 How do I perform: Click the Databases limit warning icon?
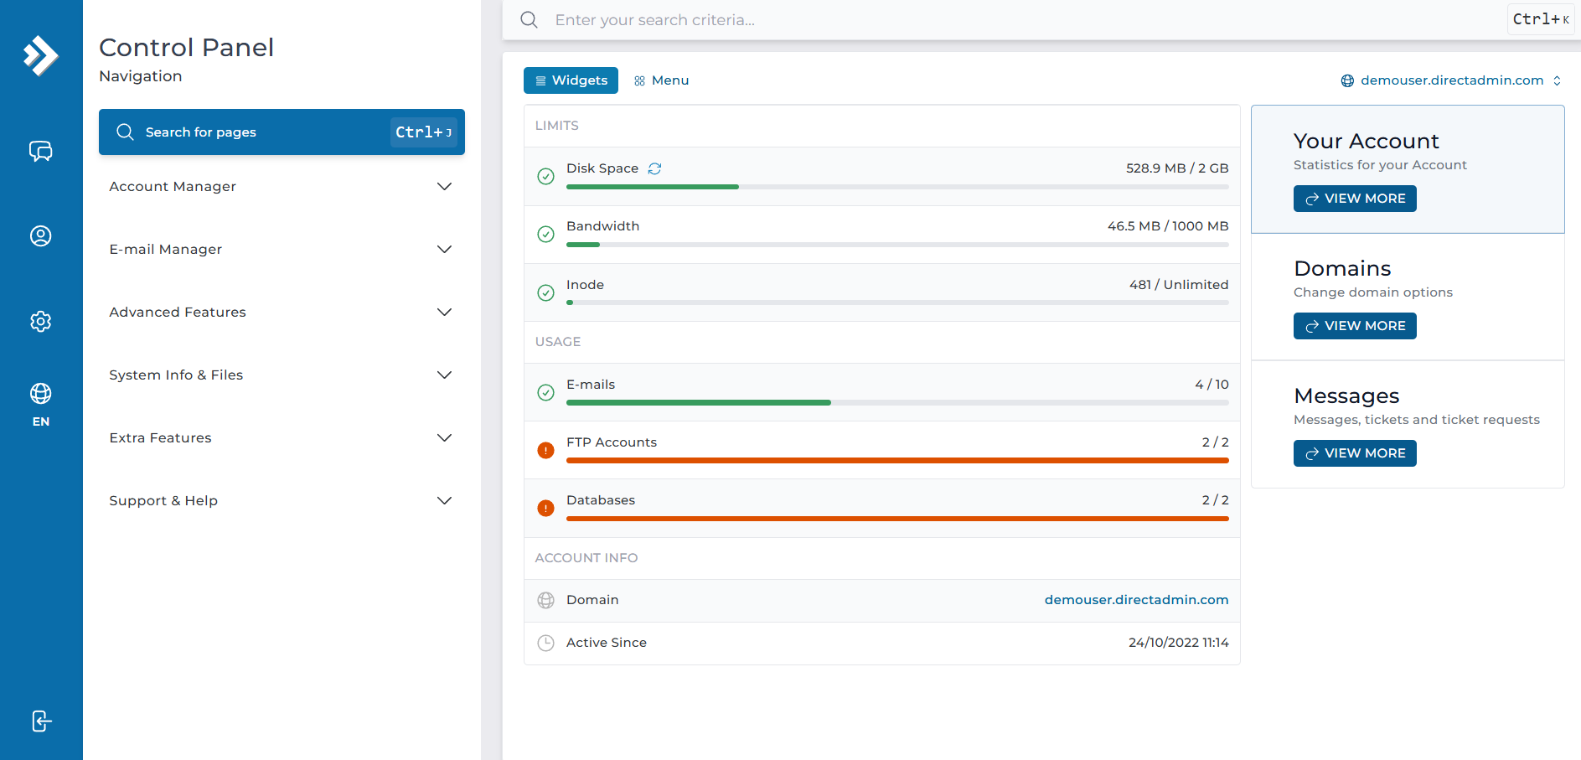[545, 508]
